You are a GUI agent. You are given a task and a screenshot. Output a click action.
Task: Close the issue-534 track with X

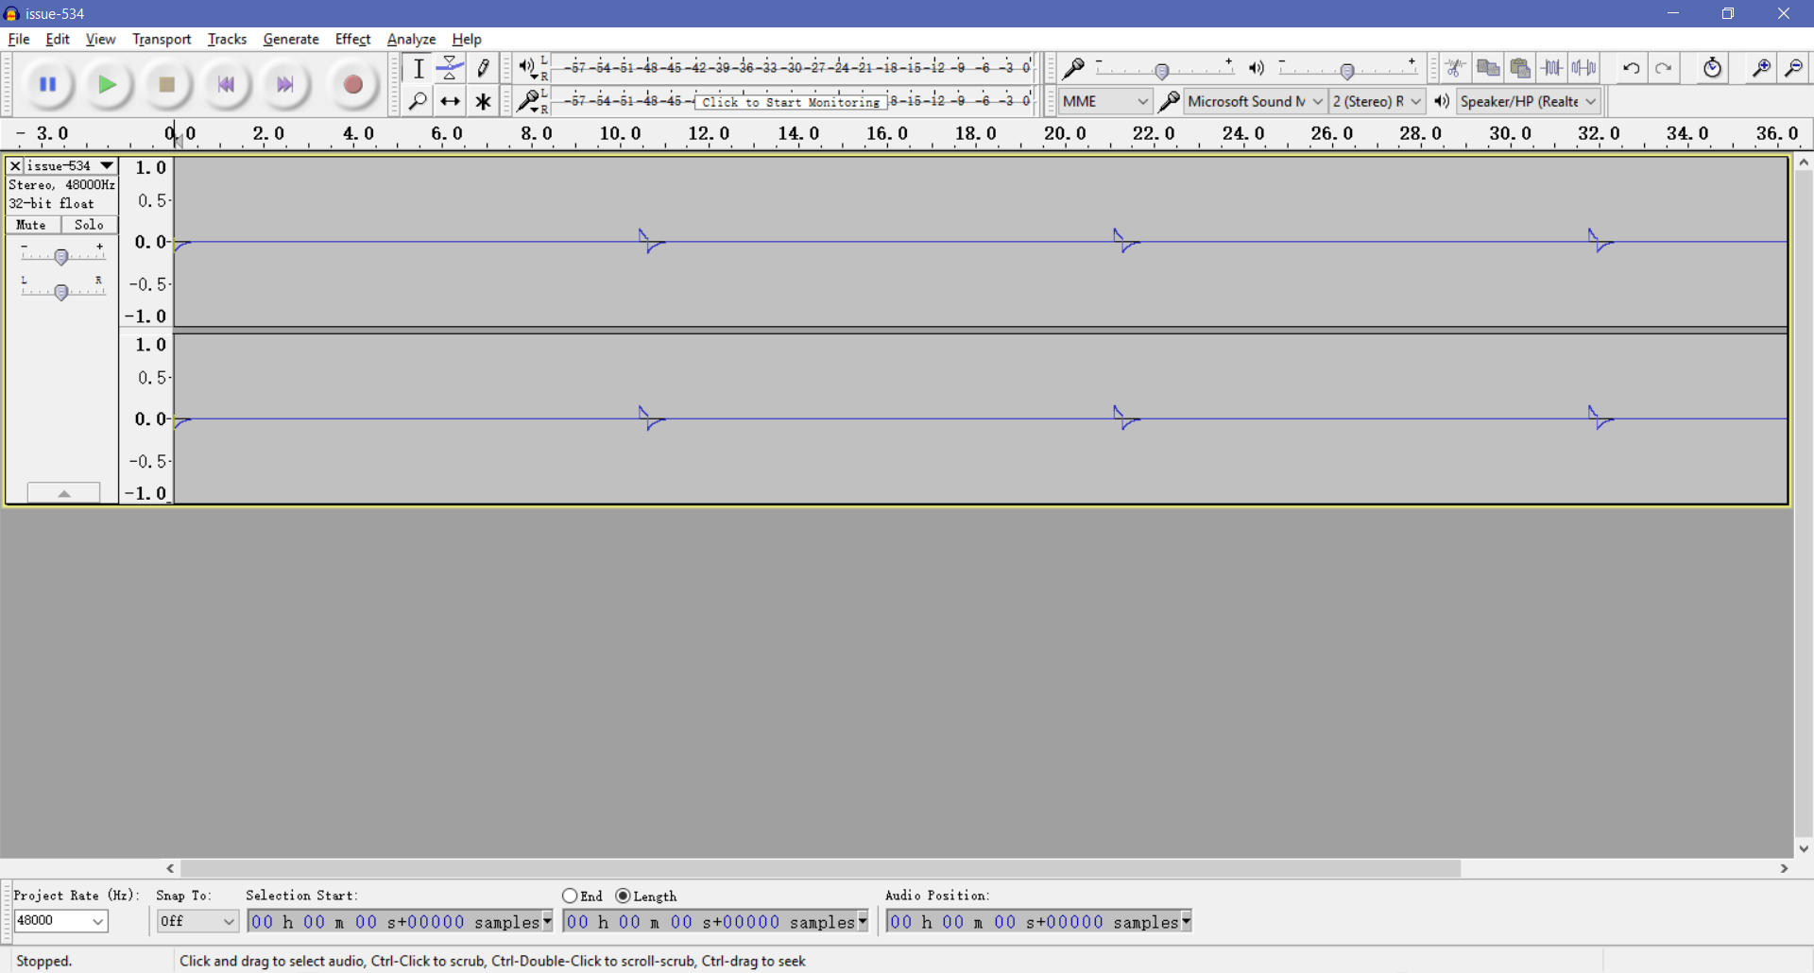pyautogui.click(x=15, y=165)
